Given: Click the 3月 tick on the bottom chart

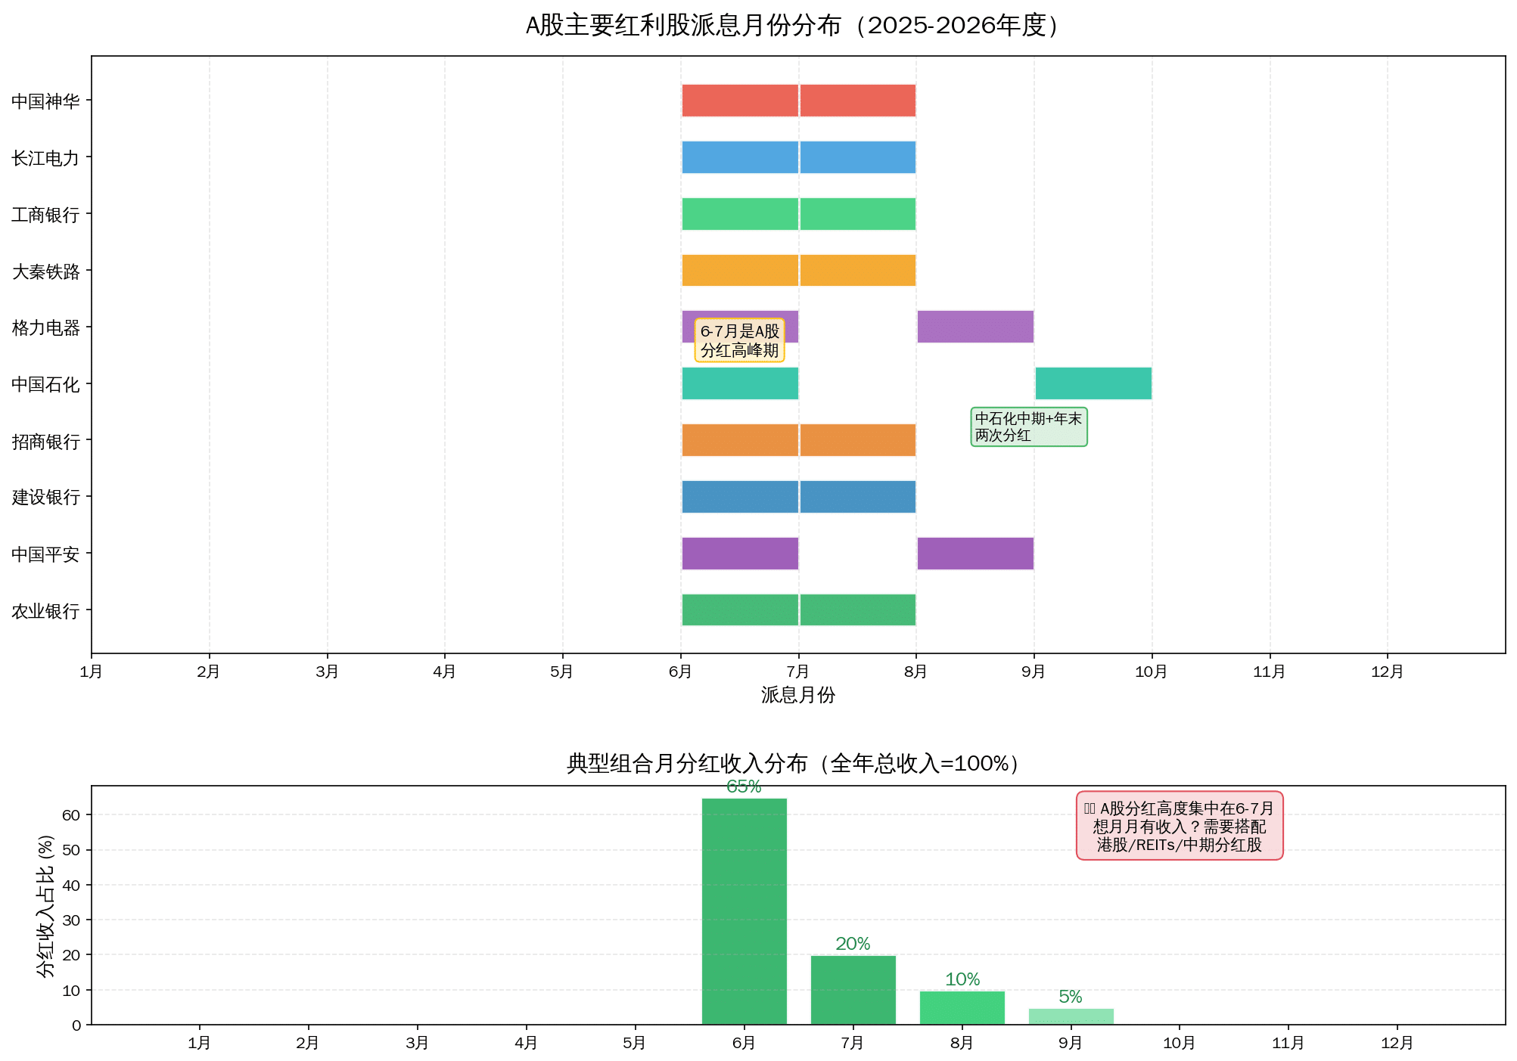Looking at the screenshot, I should tap(418, 1044).
